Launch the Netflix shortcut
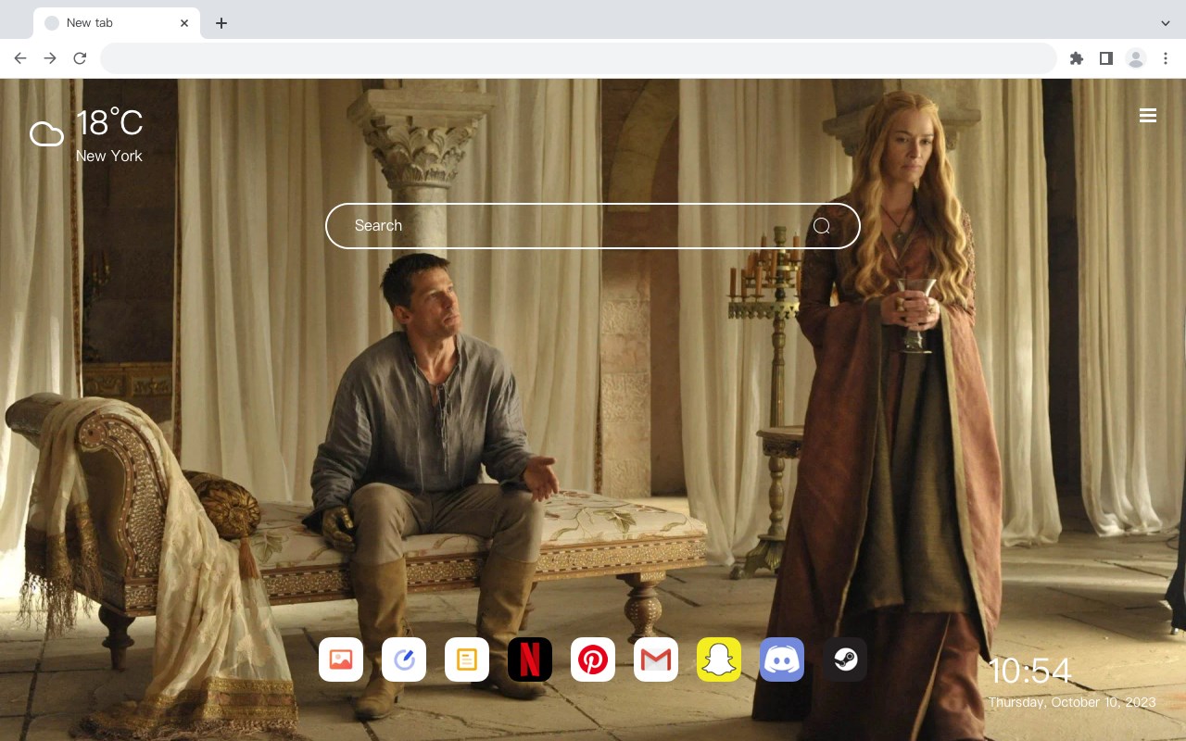The width and height of the screenshot is (1186, 741). (530, 659)
